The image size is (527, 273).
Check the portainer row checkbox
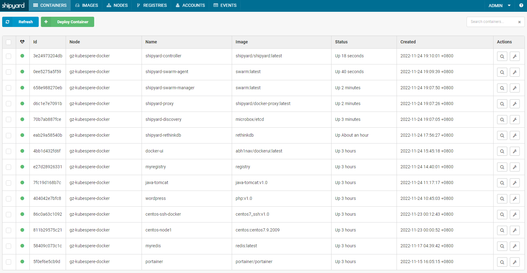click(x=9, y=262)
